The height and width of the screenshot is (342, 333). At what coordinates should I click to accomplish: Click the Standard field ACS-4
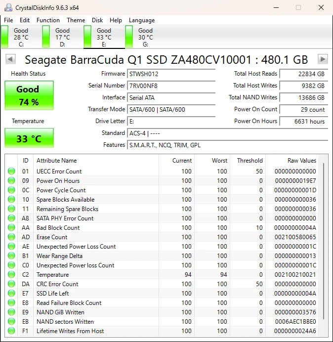coord(227,133)
